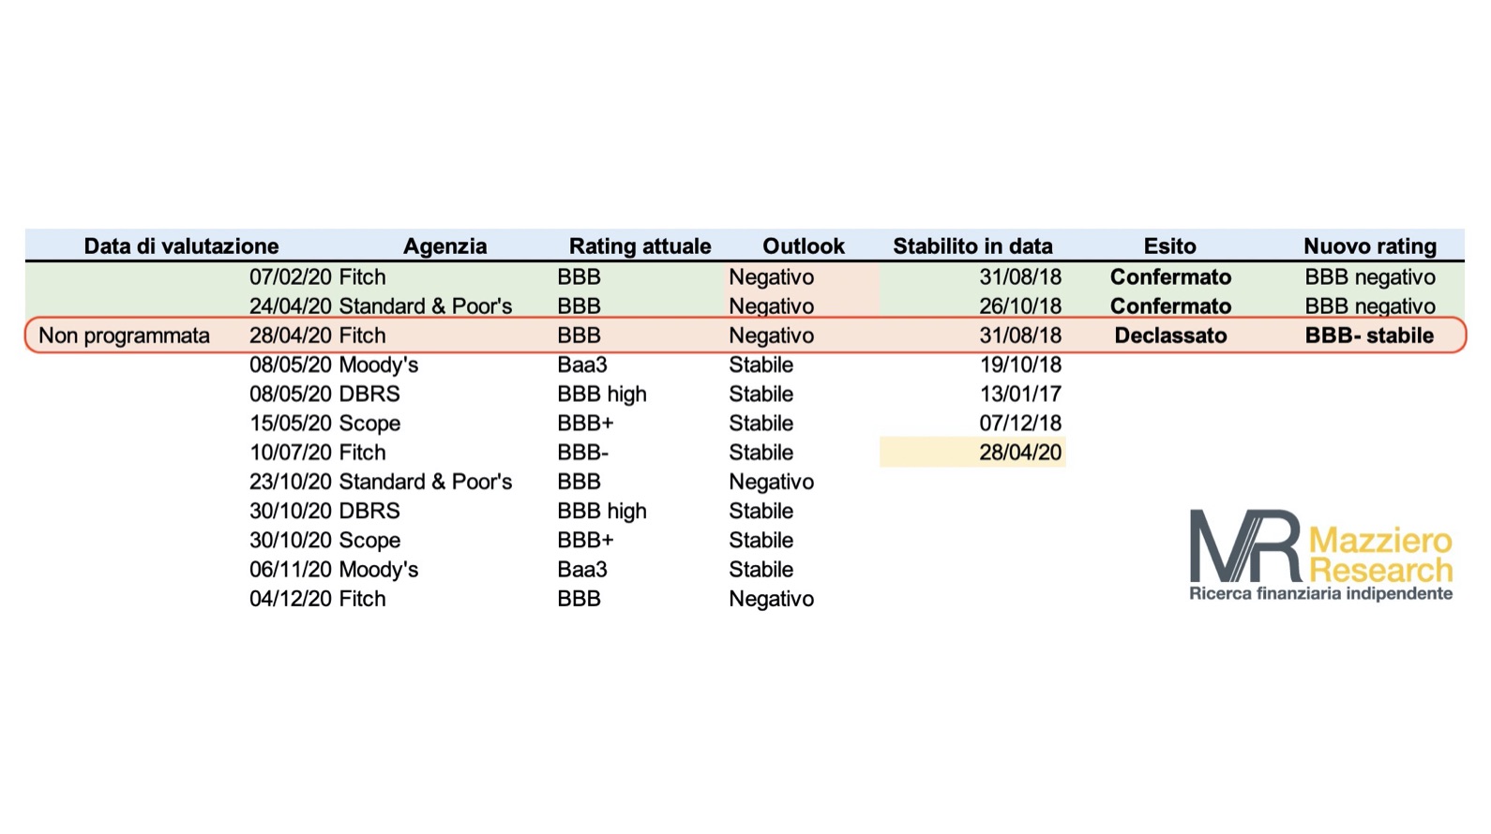This screenshot has height=834, width=1491.
Task: Select the 23/10/20 Standard & Poor's entry
Action: pyautogui.click(x=381, y=482)
